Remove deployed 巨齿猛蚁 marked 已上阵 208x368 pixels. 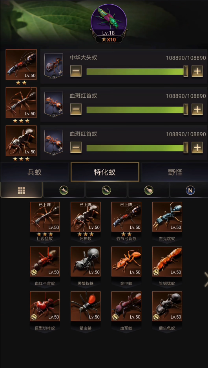click(x=45, y=217)
